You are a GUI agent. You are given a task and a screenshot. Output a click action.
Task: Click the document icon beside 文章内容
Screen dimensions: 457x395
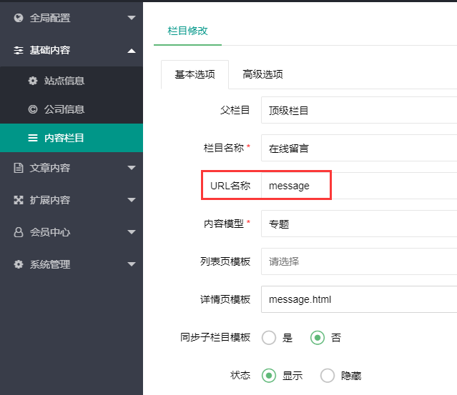[19, 168]
